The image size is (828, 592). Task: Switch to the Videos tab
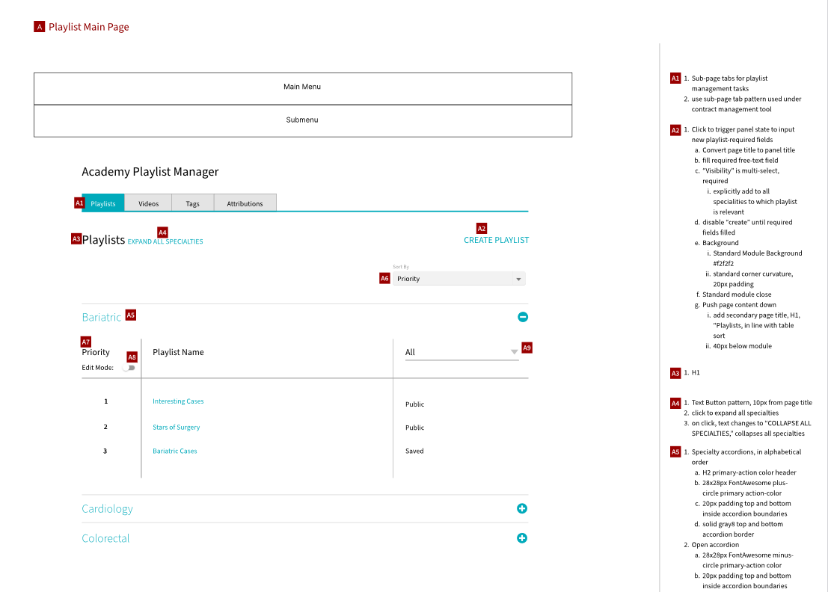pos(148,203)
